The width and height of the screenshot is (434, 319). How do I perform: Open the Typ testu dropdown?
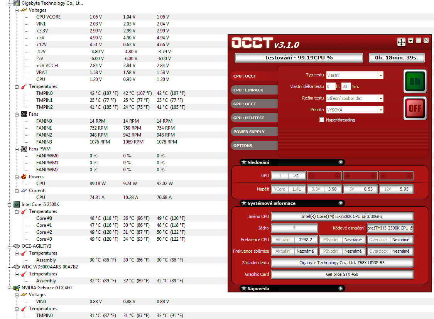[x=381, y=75]
